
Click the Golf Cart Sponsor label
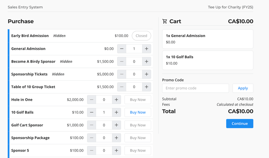(27, 125)
